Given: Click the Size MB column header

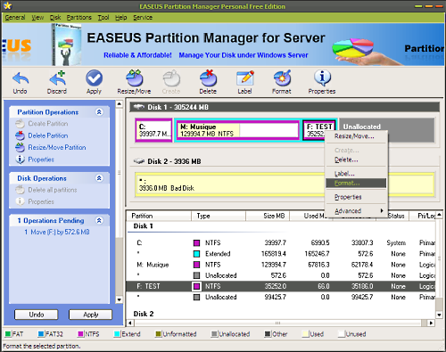Looking at the screenshot, I should click(268, 216).
